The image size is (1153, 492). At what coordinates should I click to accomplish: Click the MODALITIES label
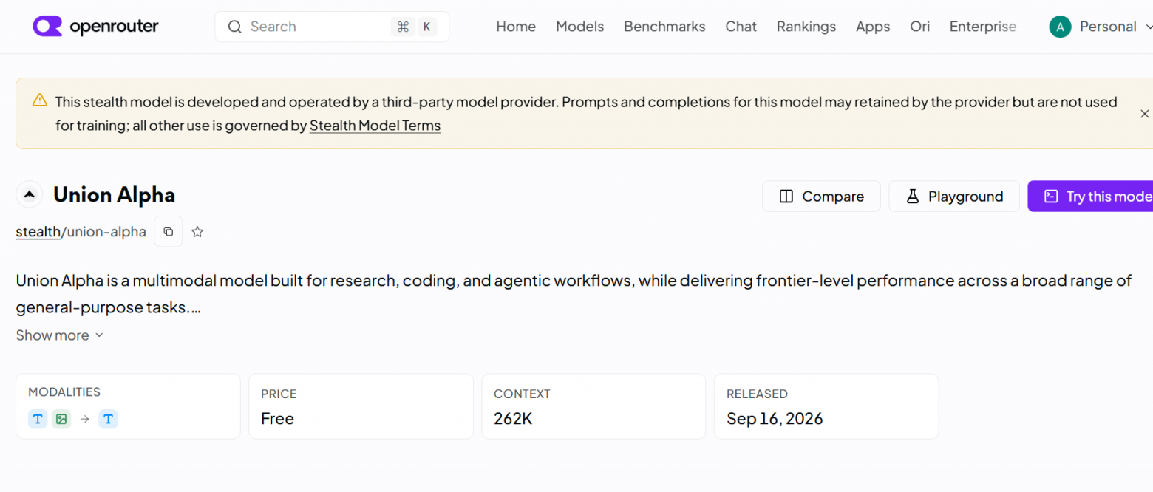pos(64,392)
